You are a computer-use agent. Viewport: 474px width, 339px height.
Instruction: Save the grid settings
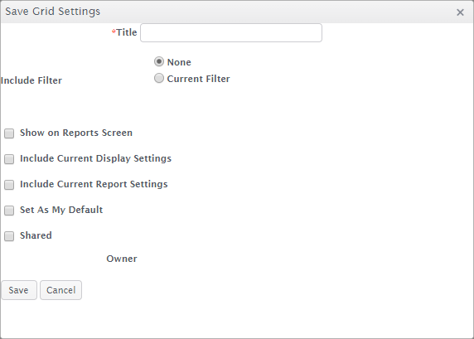pyautogui.click(x=19, y=290)
